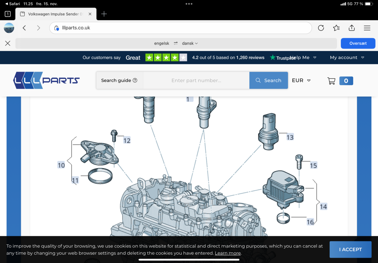Expand the dansk language dropdown

(x=190, y=43)
